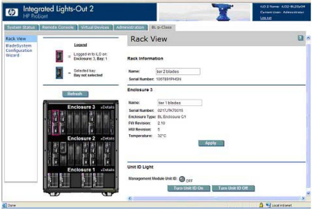Open BladeSystem Configuration Wizard link
The image size is (313, 210).
pos(19,50)
